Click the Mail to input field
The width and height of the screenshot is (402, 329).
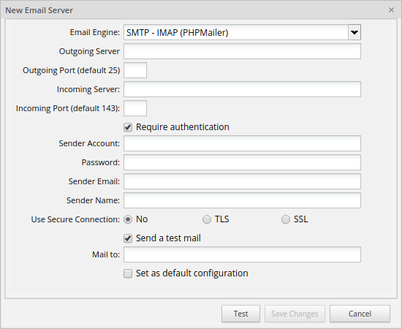point(242,254)
